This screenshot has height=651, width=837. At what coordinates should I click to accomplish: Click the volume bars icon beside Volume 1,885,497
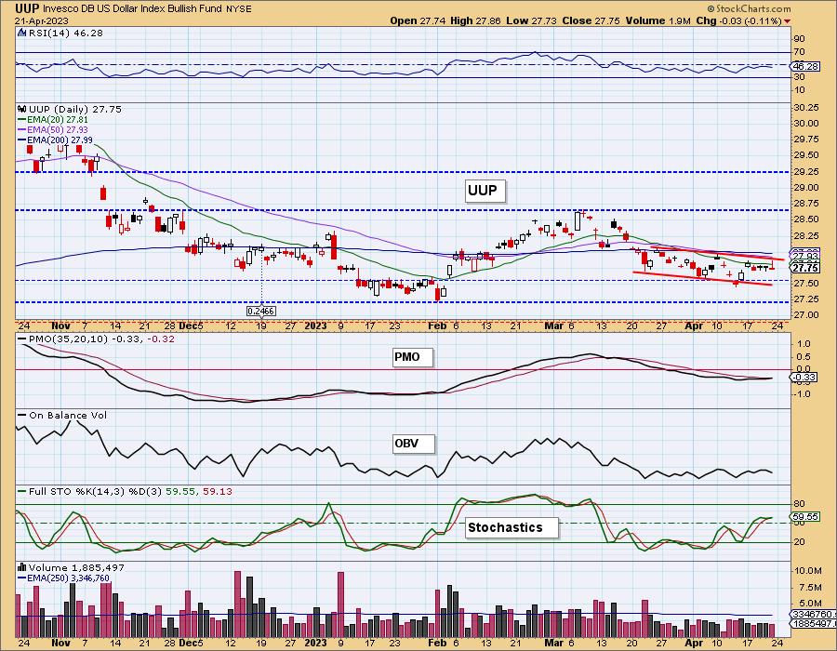coord(22,567)
